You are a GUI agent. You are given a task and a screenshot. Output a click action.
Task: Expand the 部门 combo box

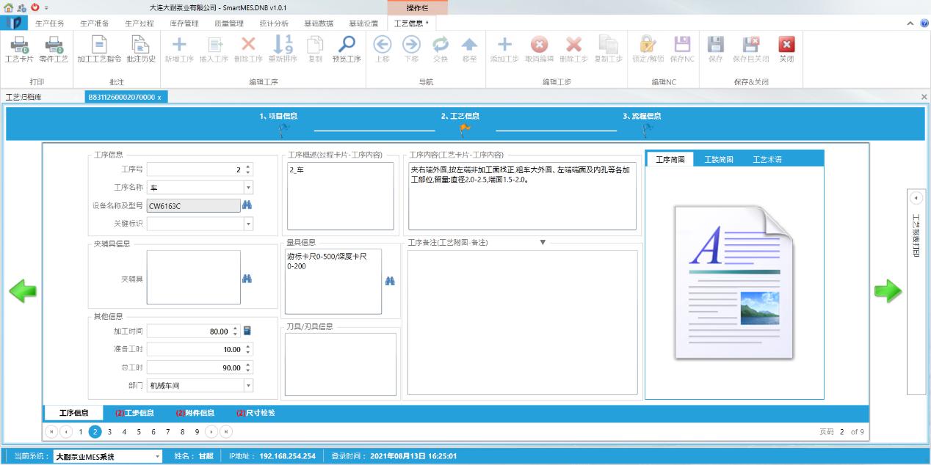[x=248, y=386]
